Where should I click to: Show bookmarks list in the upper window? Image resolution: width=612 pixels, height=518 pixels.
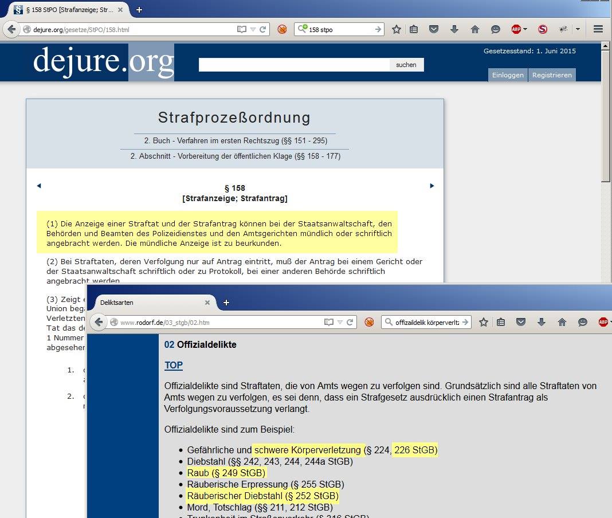[x=414, y=29]
